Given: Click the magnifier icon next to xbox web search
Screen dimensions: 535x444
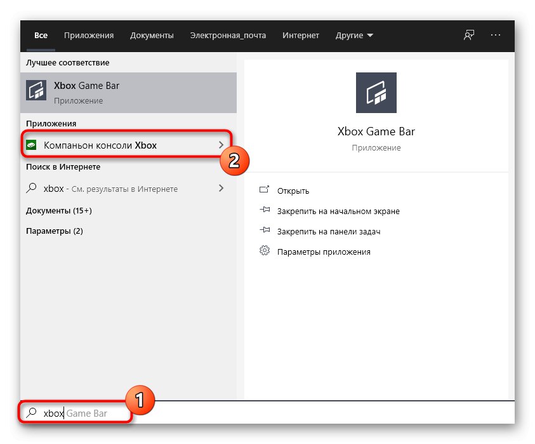Looking at the screenshot, I should click(x=32, y=189).
